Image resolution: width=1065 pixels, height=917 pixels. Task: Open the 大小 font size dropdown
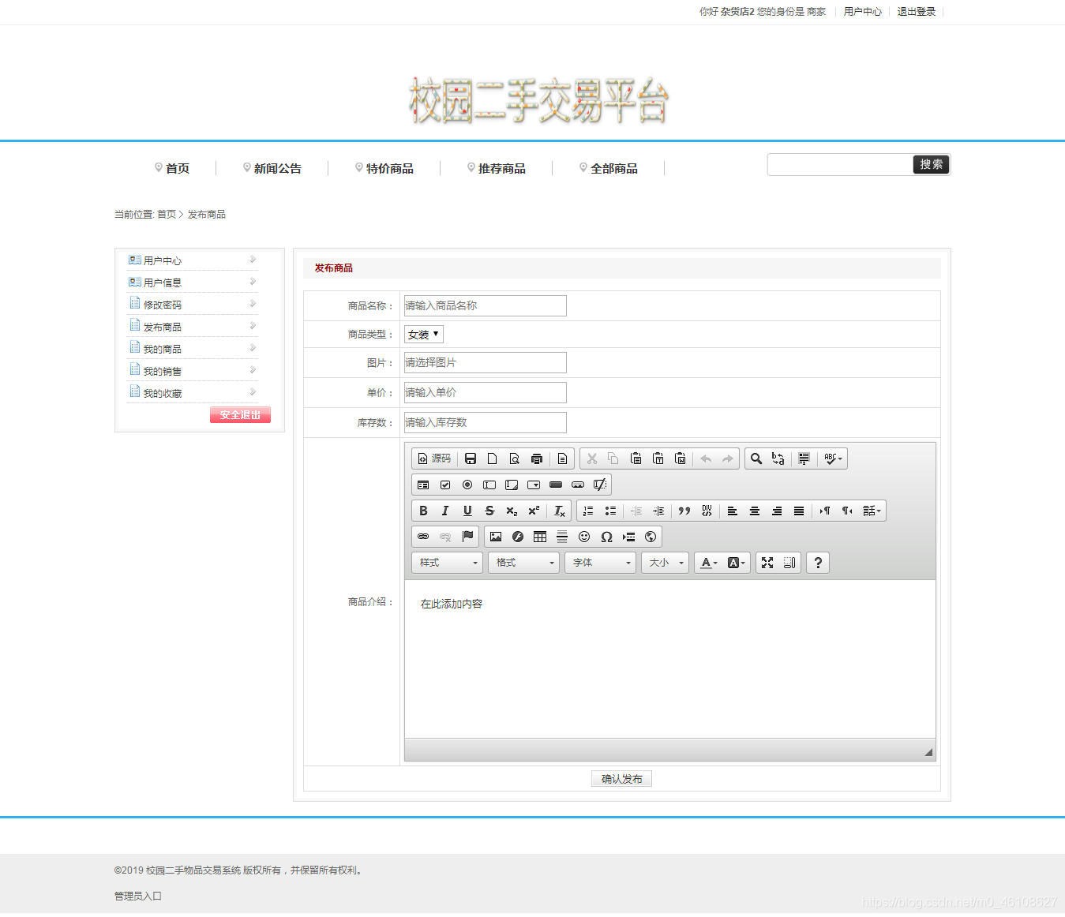(666, 563)
